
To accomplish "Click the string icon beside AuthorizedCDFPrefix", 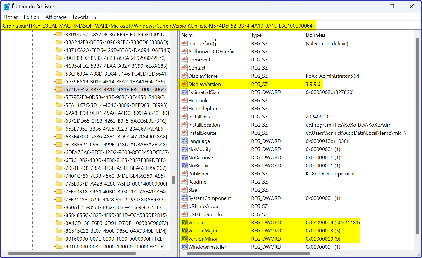I will tap(184, 51).
